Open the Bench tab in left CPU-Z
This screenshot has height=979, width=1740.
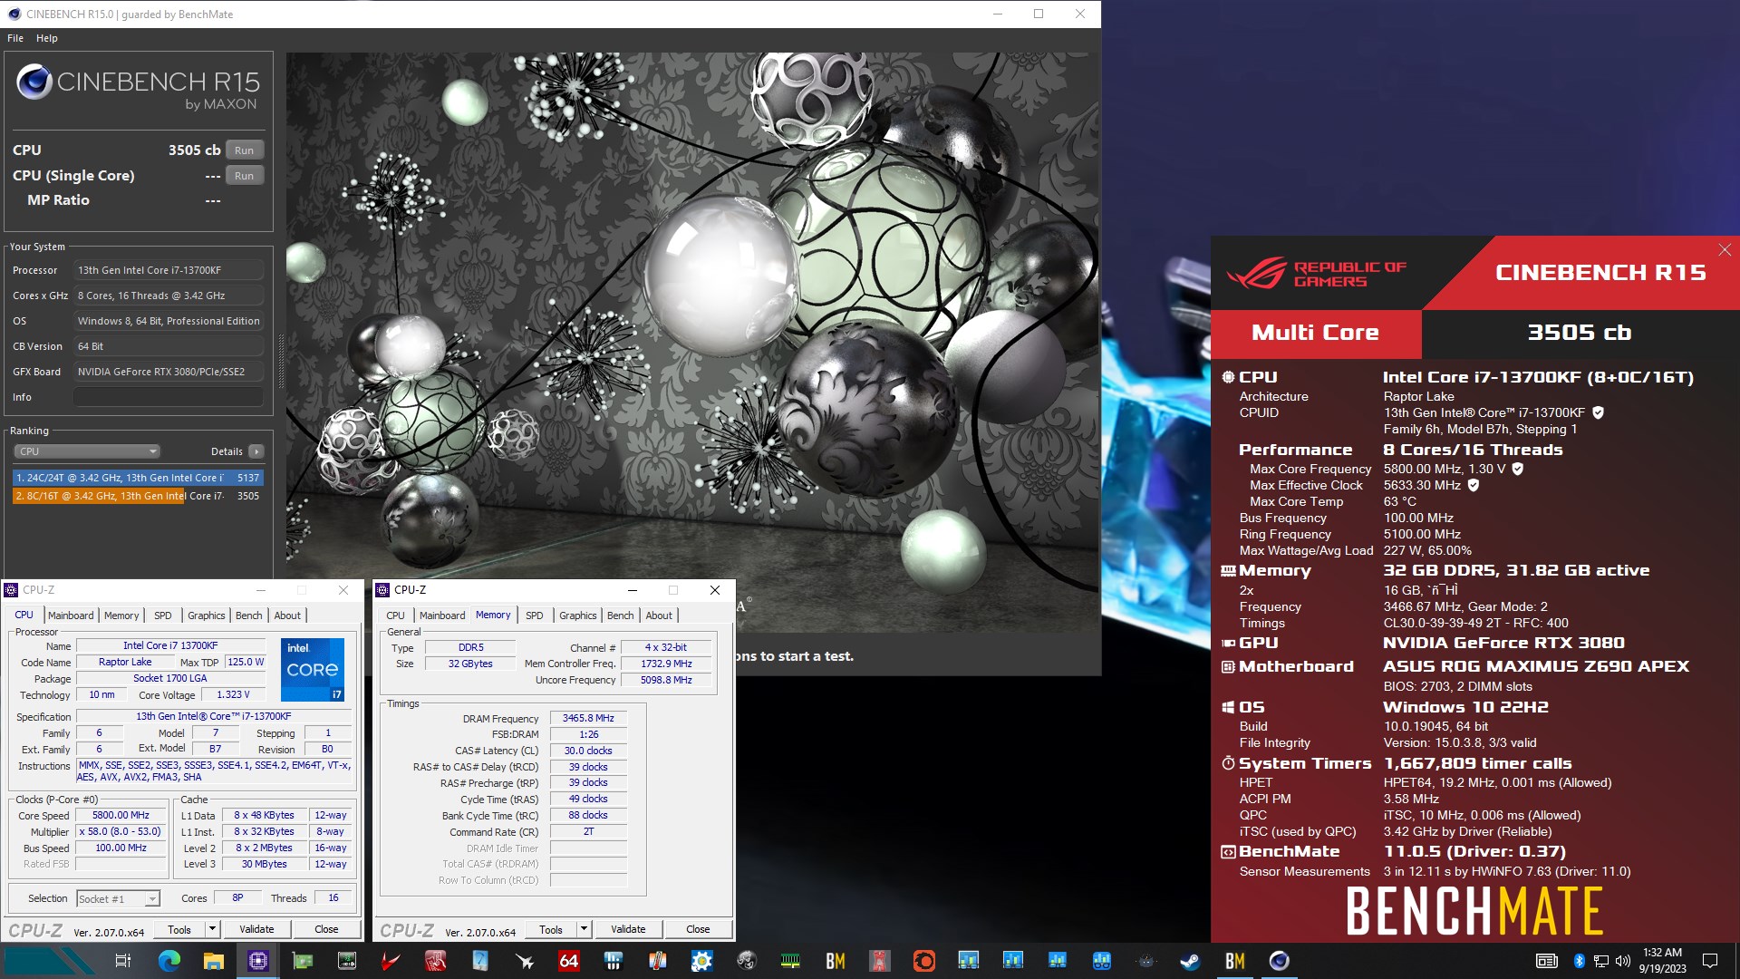pos(248,616)
